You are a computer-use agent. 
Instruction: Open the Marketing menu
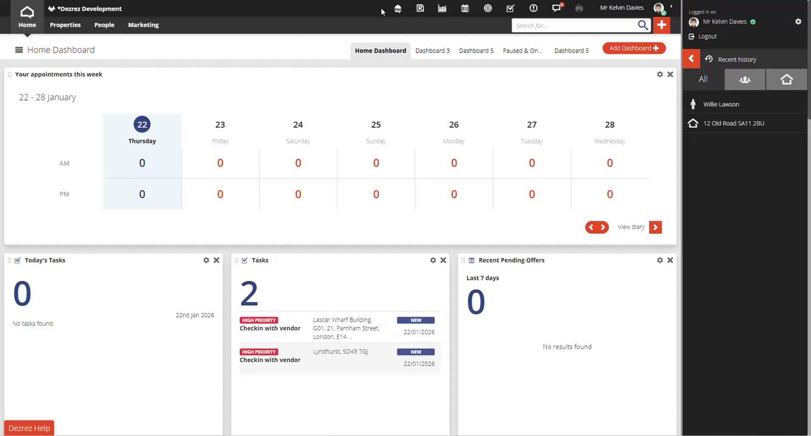coord(144,25)
